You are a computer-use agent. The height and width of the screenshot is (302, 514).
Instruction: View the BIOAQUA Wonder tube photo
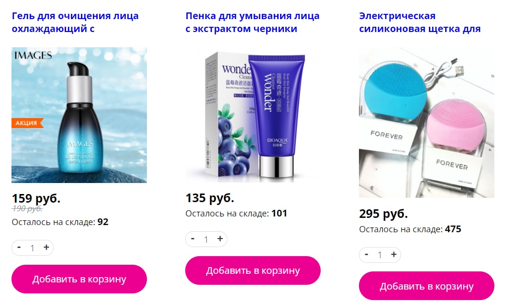(x=253, y=115)
